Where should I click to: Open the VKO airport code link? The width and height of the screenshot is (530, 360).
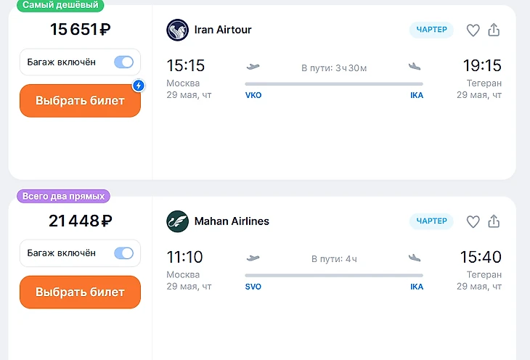pyautogui.click(x=253, y=95)
